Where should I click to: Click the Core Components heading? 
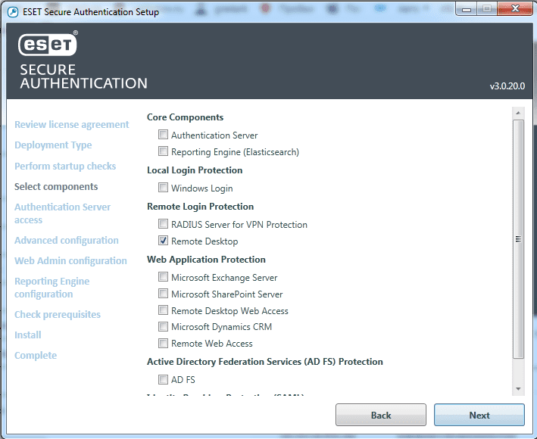(186, 117)
